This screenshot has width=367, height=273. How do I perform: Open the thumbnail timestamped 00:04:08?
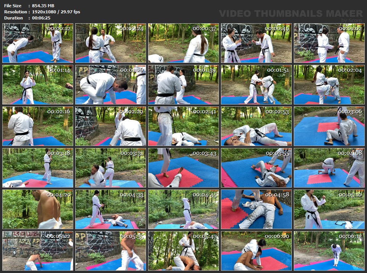point(329,168)
